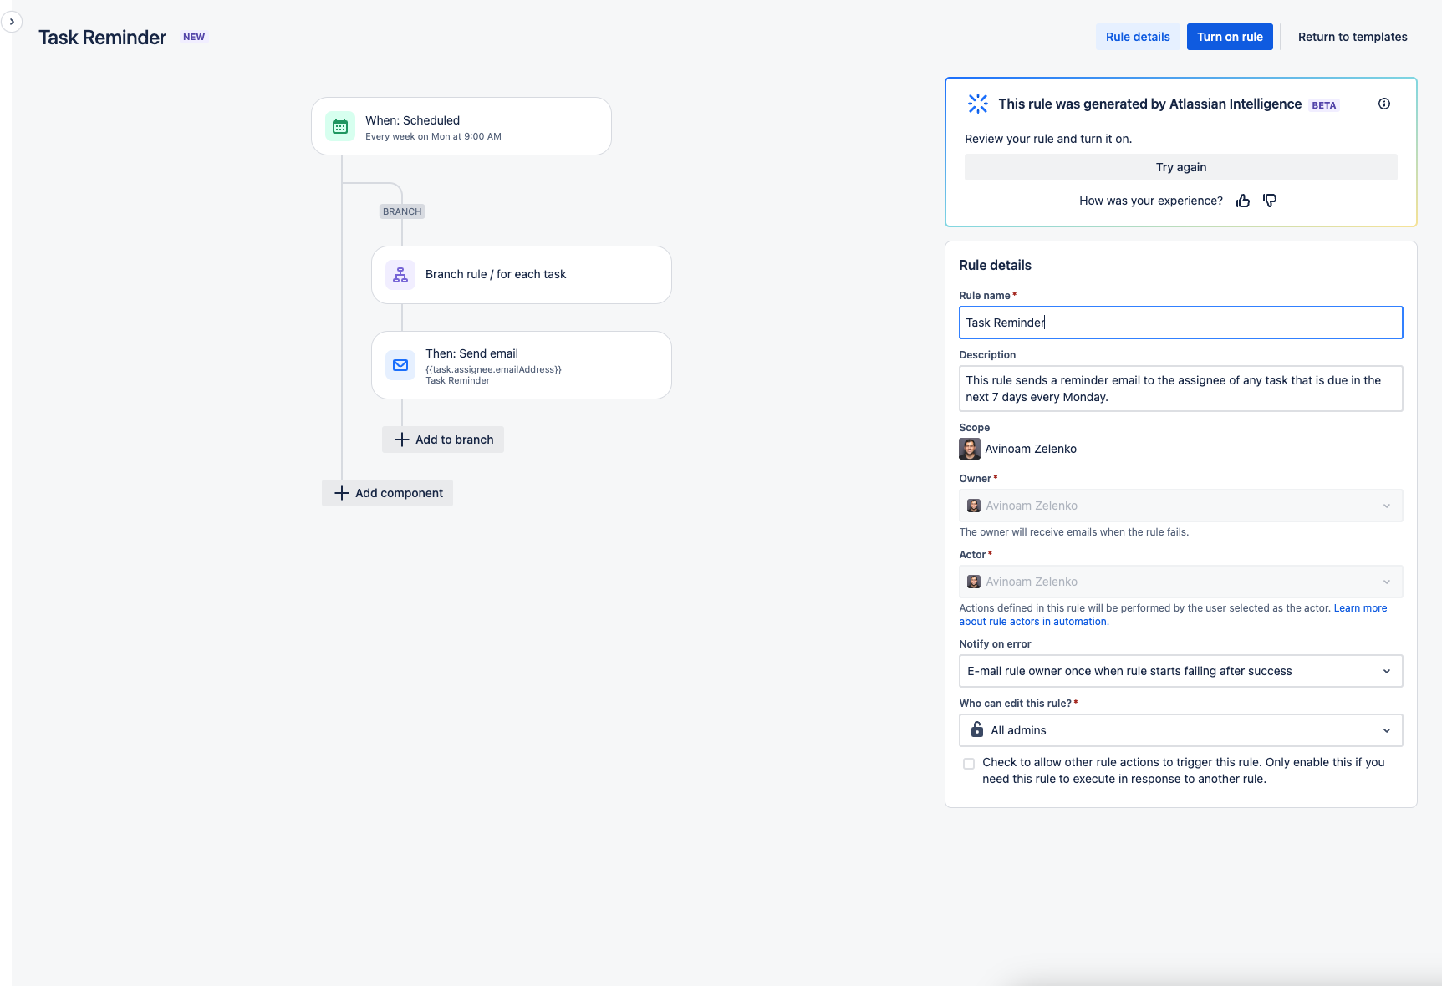The image size is (1442, 986).
Task: Open the Who can edit this rule dropdown
Action: [x=1180, y=730]
